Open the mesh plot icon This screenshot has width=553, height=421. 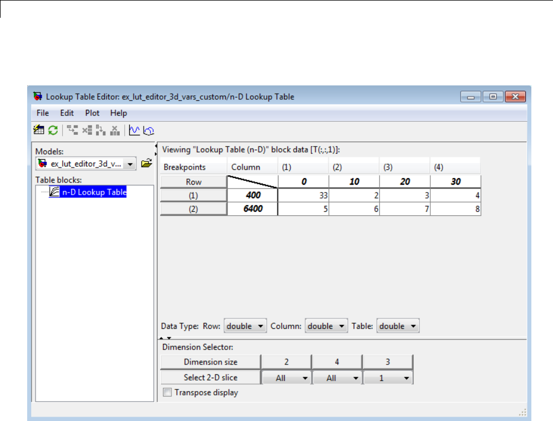coord(149,131)
